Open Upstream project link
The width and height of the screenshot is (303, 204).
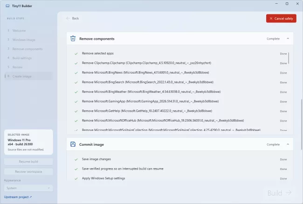(18, 197)
